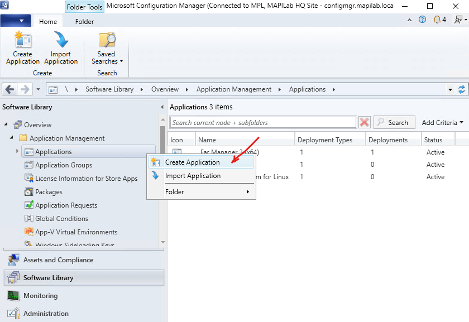Refresh the view with refresh icon
The width and height of the screenshot is (469, 322).
462,89
